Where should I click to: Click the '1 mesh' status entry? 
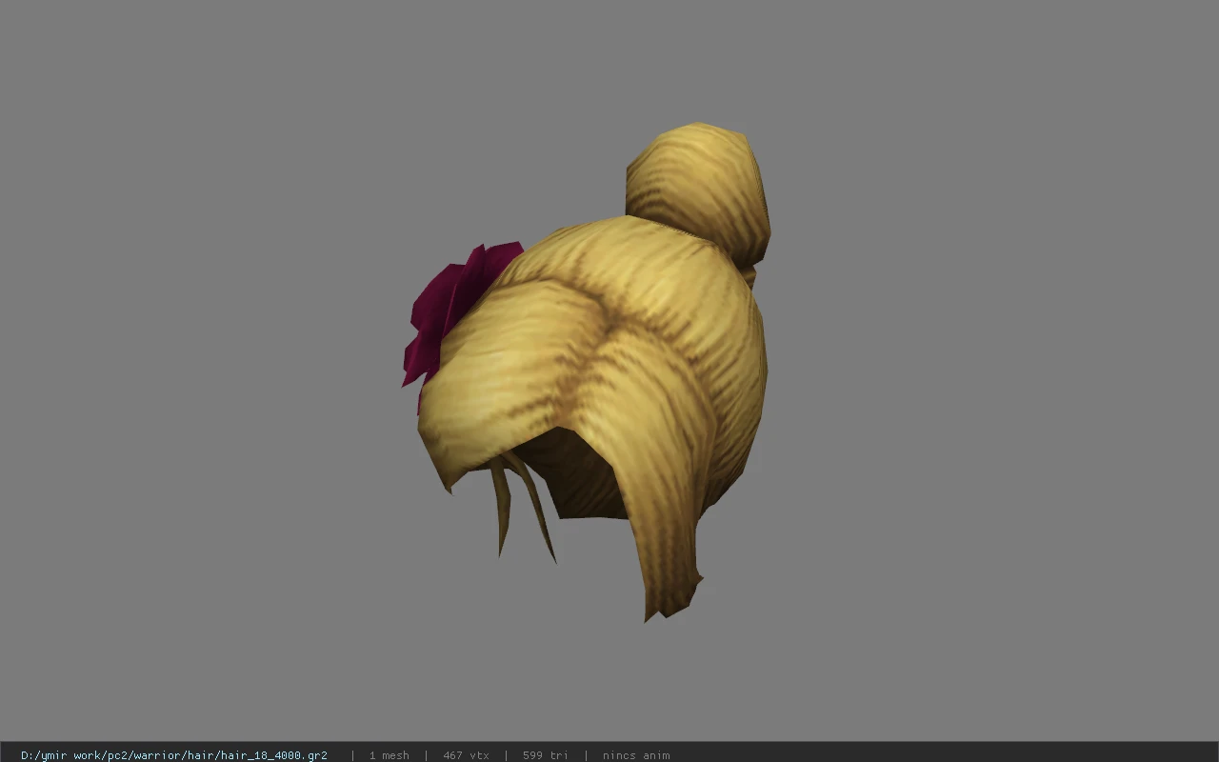[x=389, y=755]
